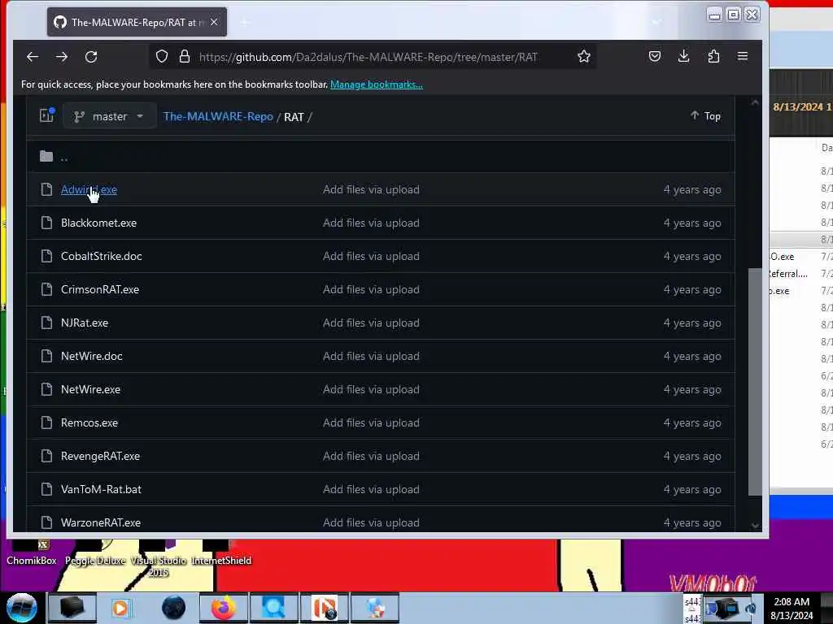Open commit message for RevengeRAT.exe
This screenshot has height=624, width=833.
pos(371,457)
